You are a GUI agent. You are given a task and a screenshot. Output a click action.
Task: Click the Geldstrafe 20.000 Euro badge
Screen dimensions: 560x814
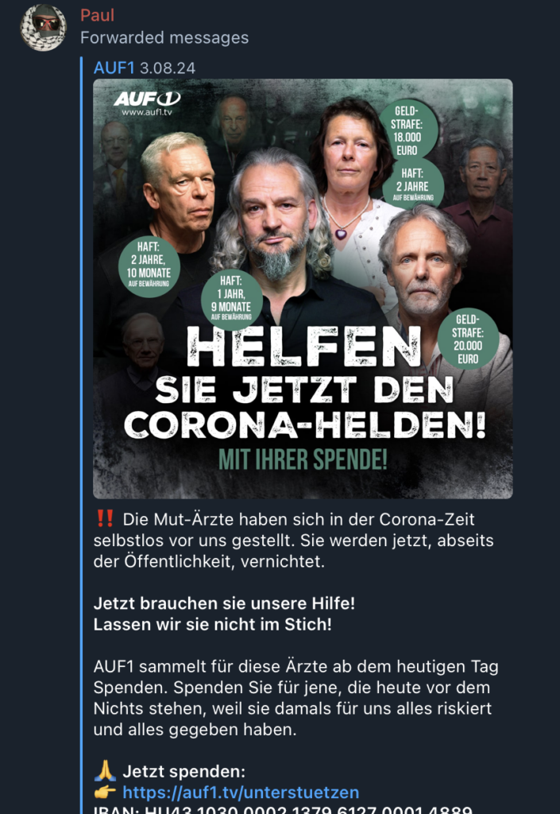(x=468, y=339)
